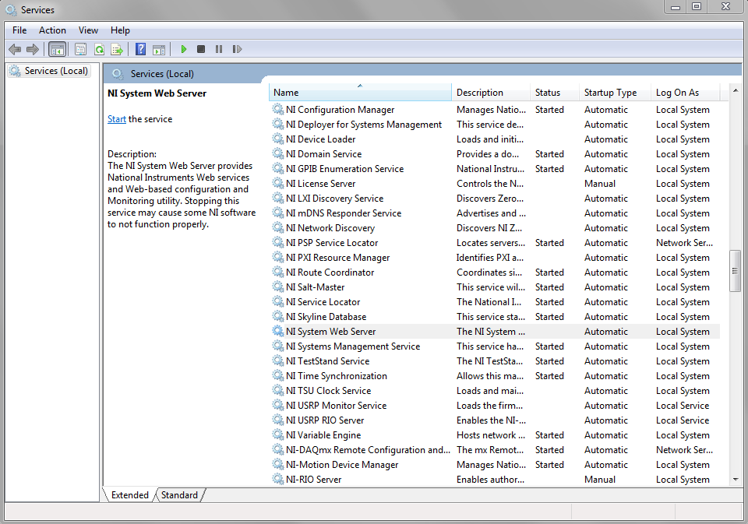
Task: Toggle the Show/Hide Action Pane icon
Action: coord(159,49)
